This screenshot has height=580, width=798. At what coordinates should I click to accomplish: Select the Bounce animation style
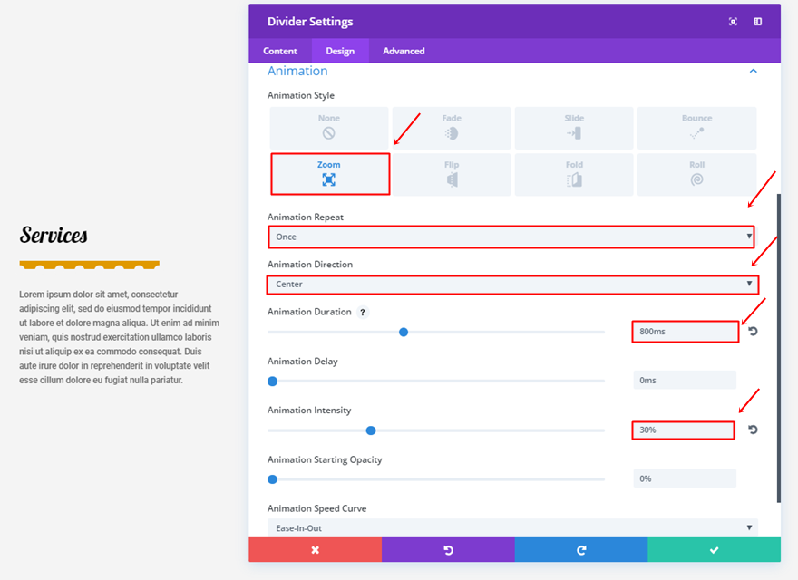tap(696, 128)
